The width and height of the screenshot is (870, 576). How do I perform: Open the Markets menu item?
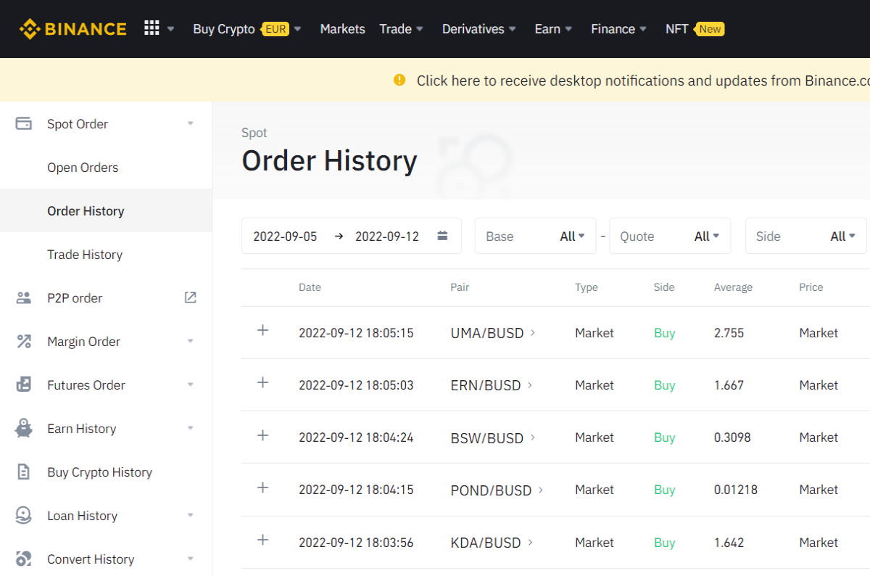pyautogui.click(x=342, y=29)
